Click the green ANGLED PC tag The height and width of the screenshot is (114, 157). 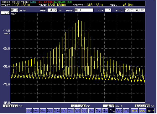point(63,2)
